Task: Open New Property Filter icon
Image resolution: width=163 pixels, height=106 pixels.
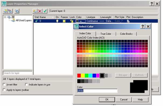Action: [5, 11]
